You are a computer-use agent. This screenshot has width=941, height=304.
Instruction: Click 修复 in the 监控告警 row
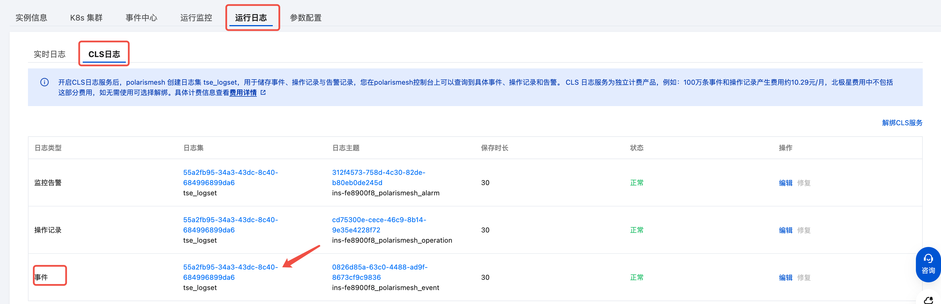[804, 183]
